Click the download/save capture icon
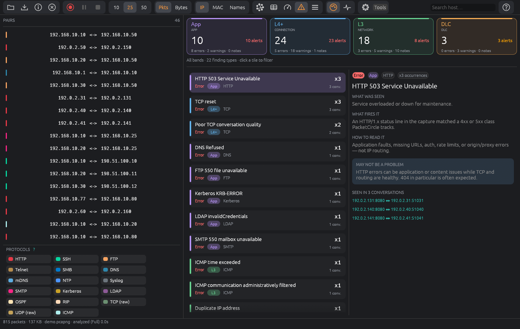The height and width of the screenshot is (329, 520). pyautogui.click(x=24, y=7)
